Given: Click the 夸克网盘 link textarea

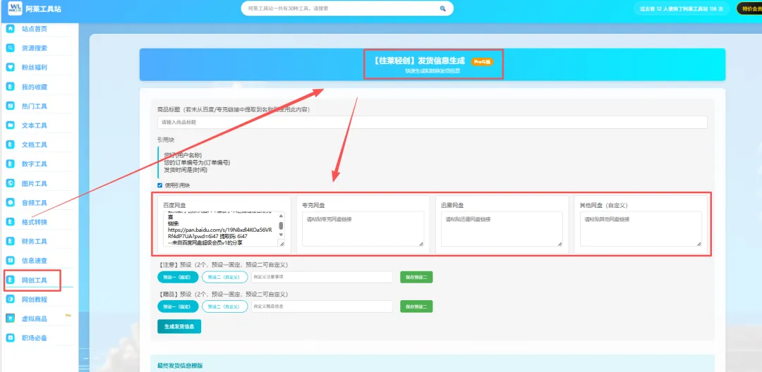Looking at the screenshot, I should click(x=363, y=229).
